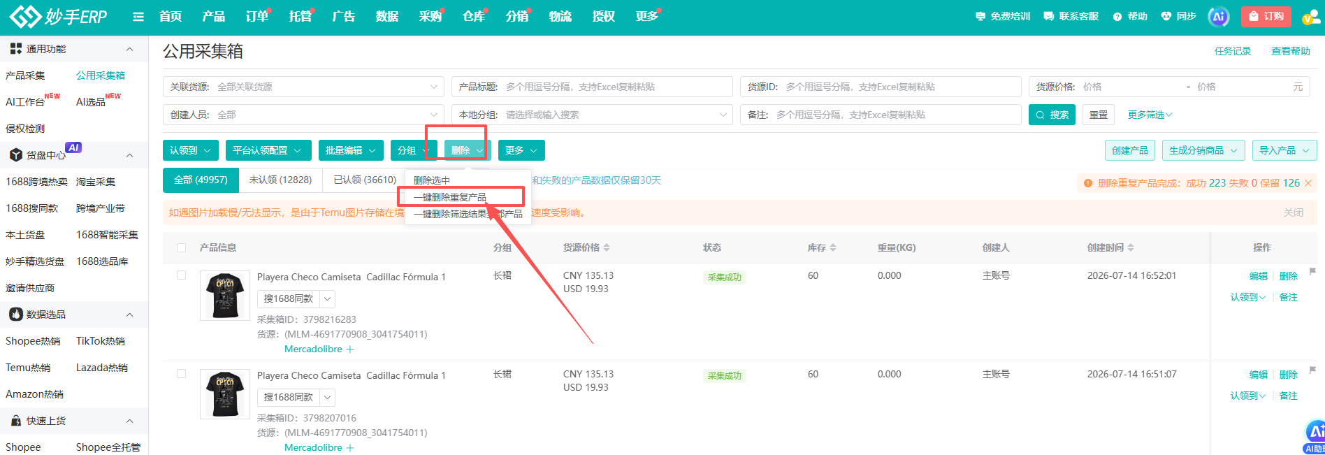The width and height of the screenshot is (1325, 455).
Task: Toggle the select-all checkbox in table header
Action: (x=182, y=247)
